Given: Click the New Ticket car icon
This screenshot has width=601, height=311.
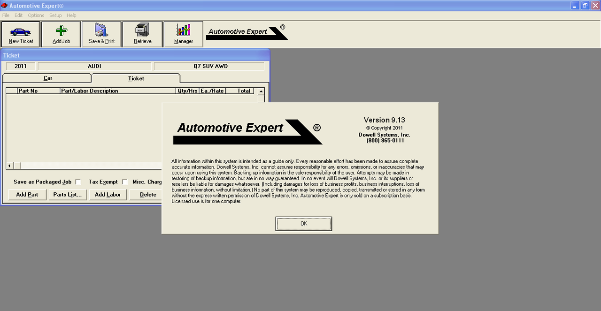Looking at the screenshot, I should coord(20,31).
